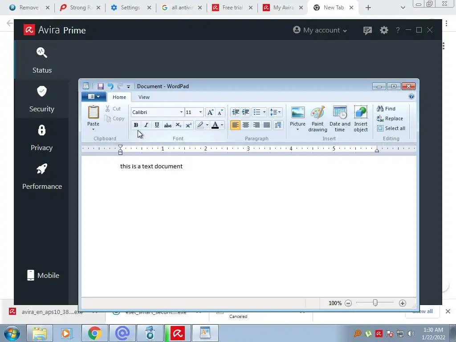Toggle Italic formatting
456x342 pixels.
coord(146,125)
